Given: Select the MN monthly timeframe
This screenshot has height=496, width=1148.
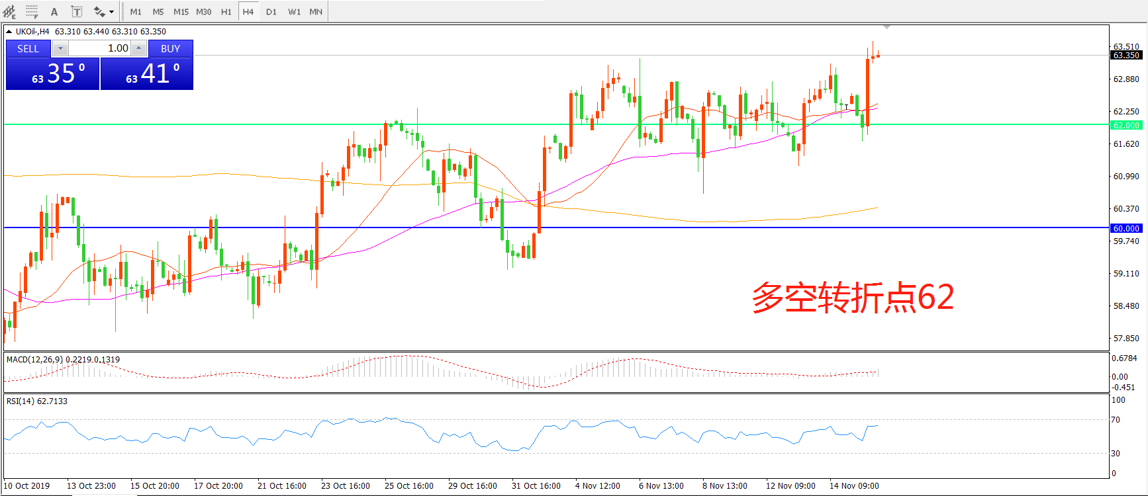Looking at the screenshot, I should [x=316, y=12].
